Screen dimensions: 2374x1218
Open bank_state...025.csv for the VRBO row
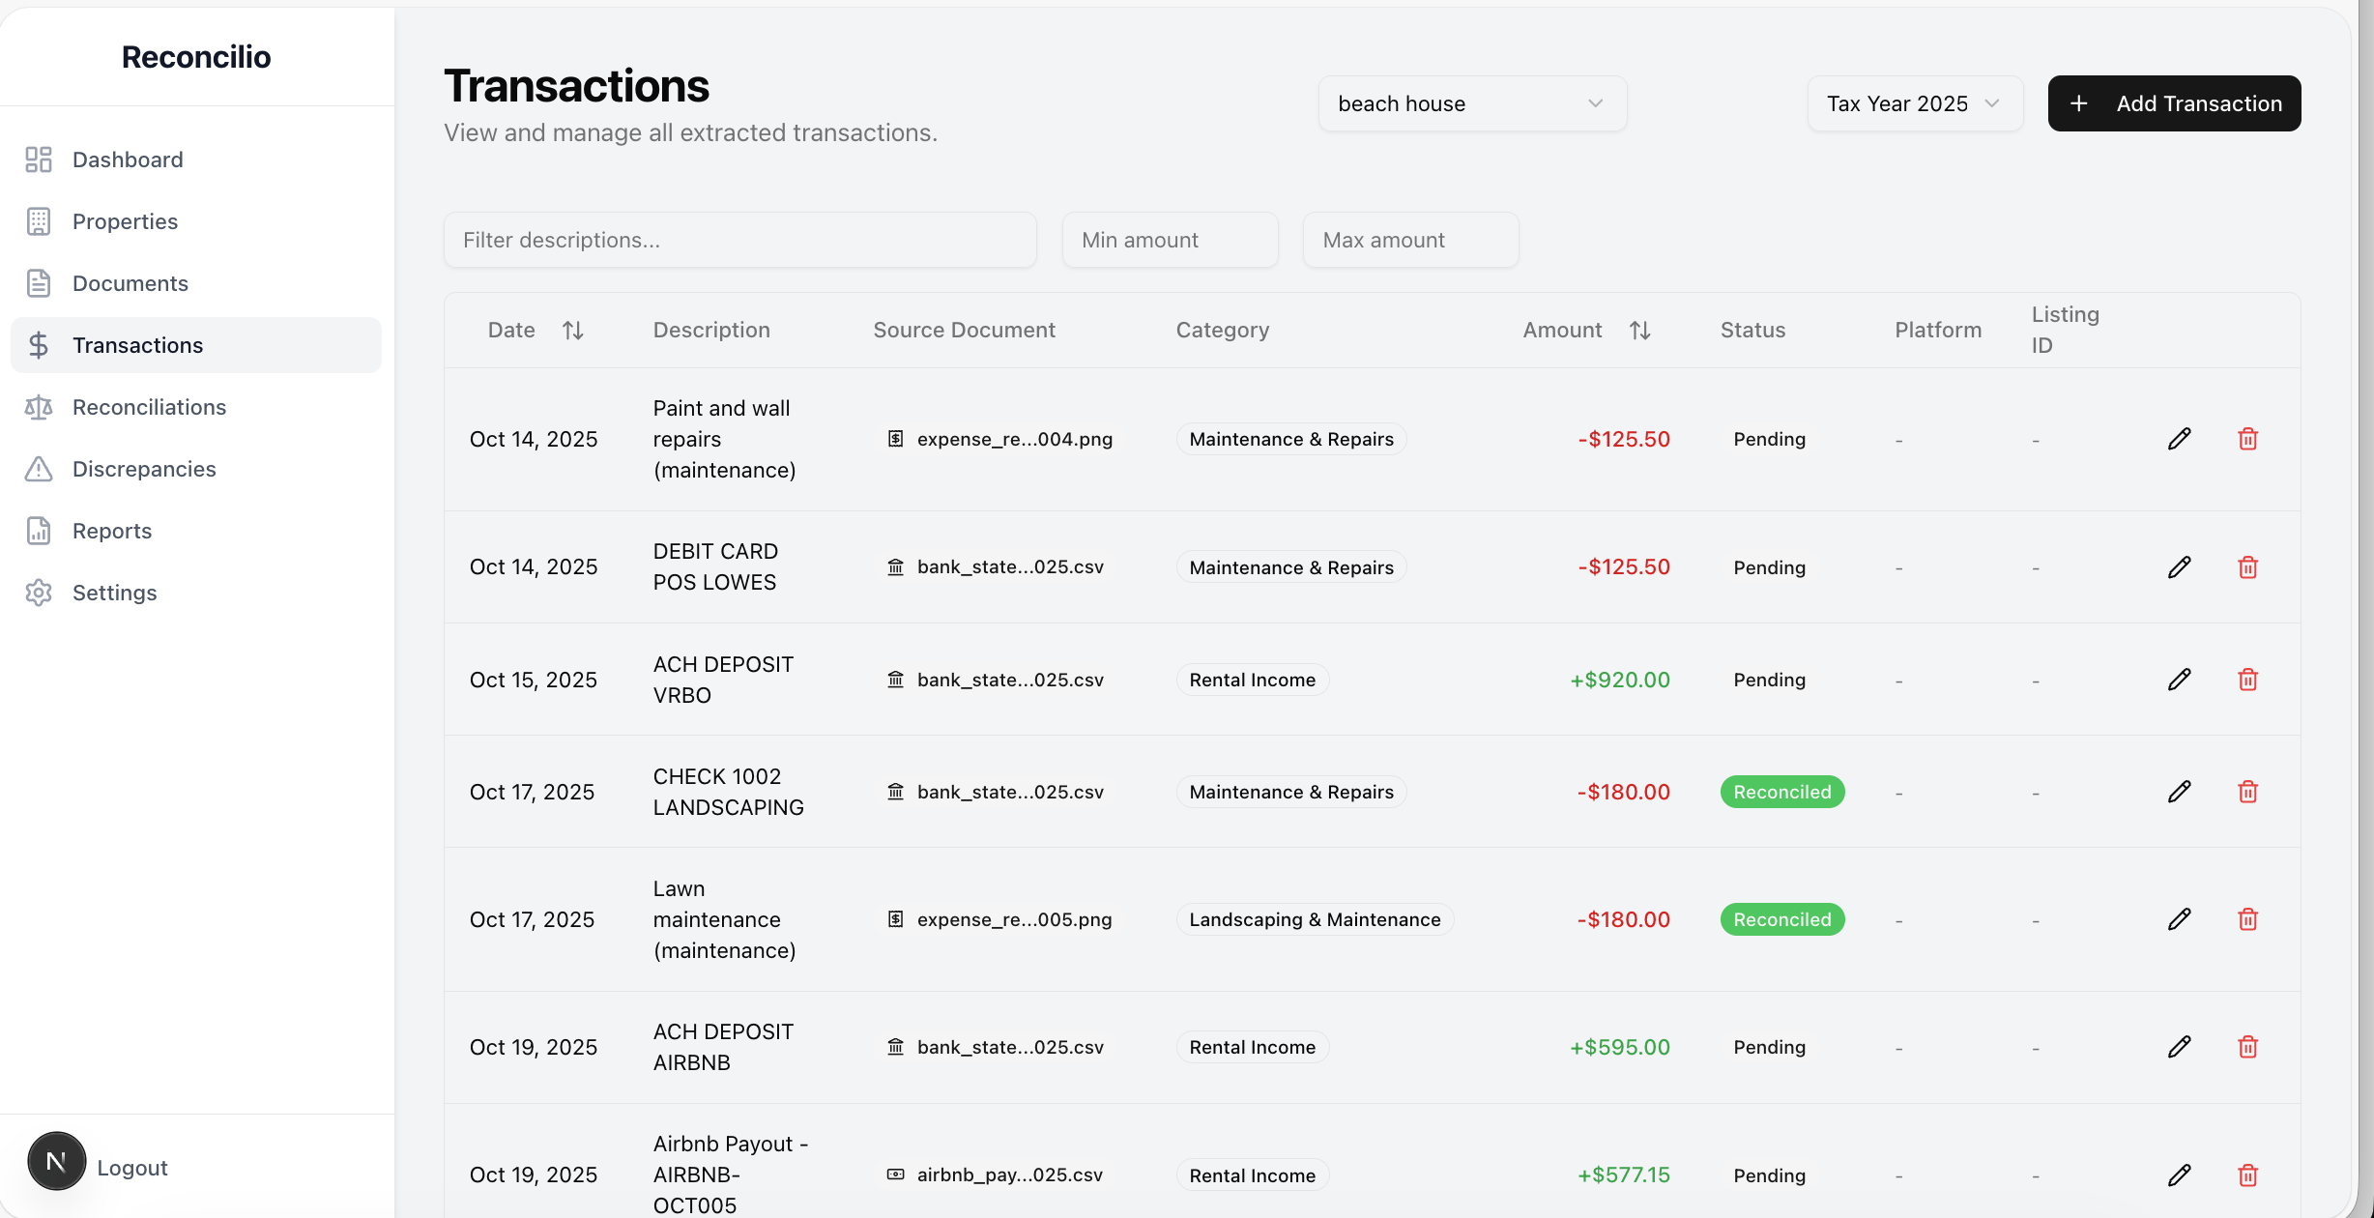(x=995, y=680)
